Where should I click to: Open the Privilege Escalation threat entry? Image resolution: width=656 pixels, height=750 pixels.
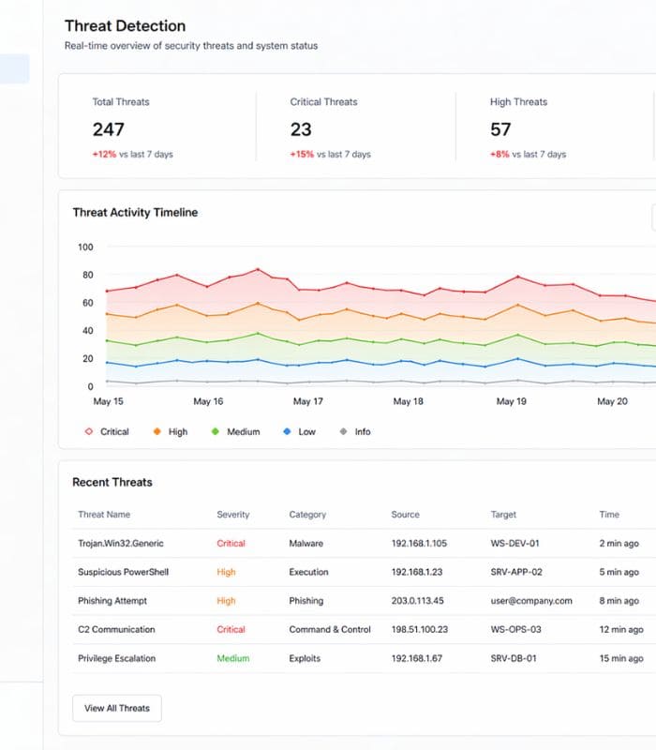tap(116, 659)
